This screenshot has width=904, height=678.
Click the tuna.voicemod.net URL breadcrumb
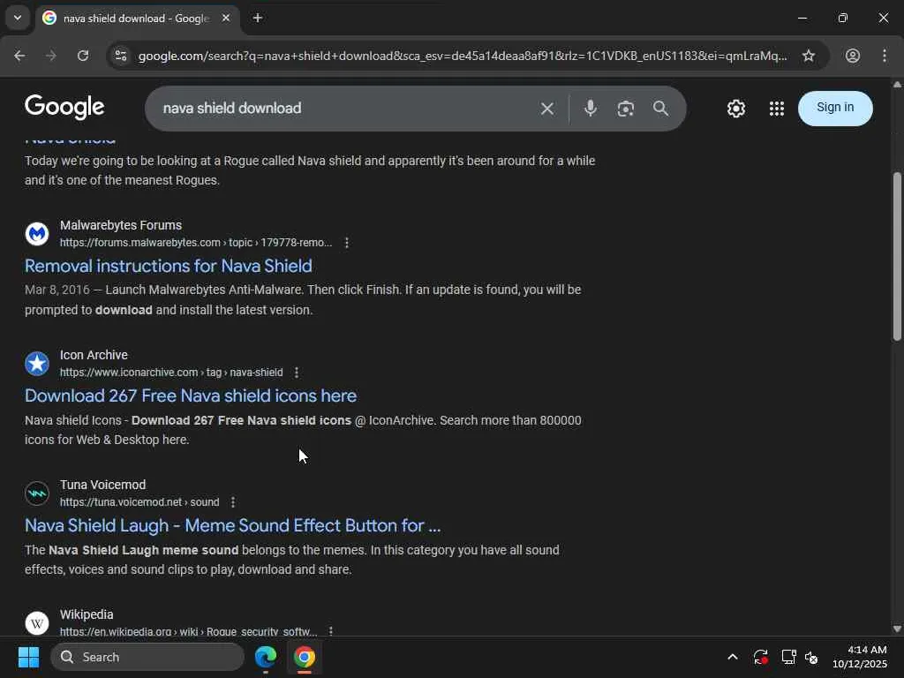[139, 502]
